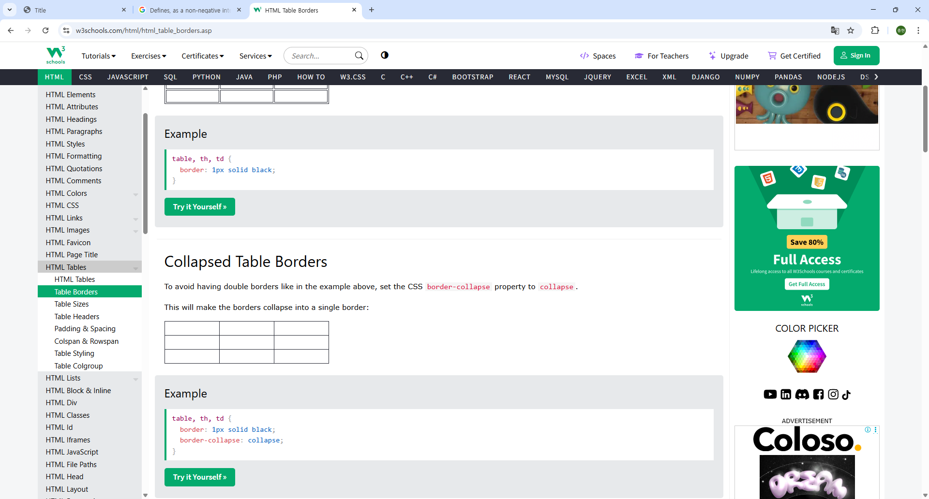Select the REACT topic in the navbar
This screenshot has height=499, width=929.
(x=520, y=77)
